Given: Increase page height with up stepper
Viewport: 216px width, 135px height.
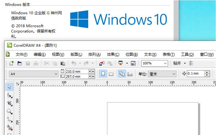Looking at the screenshot, I should 93,76.
